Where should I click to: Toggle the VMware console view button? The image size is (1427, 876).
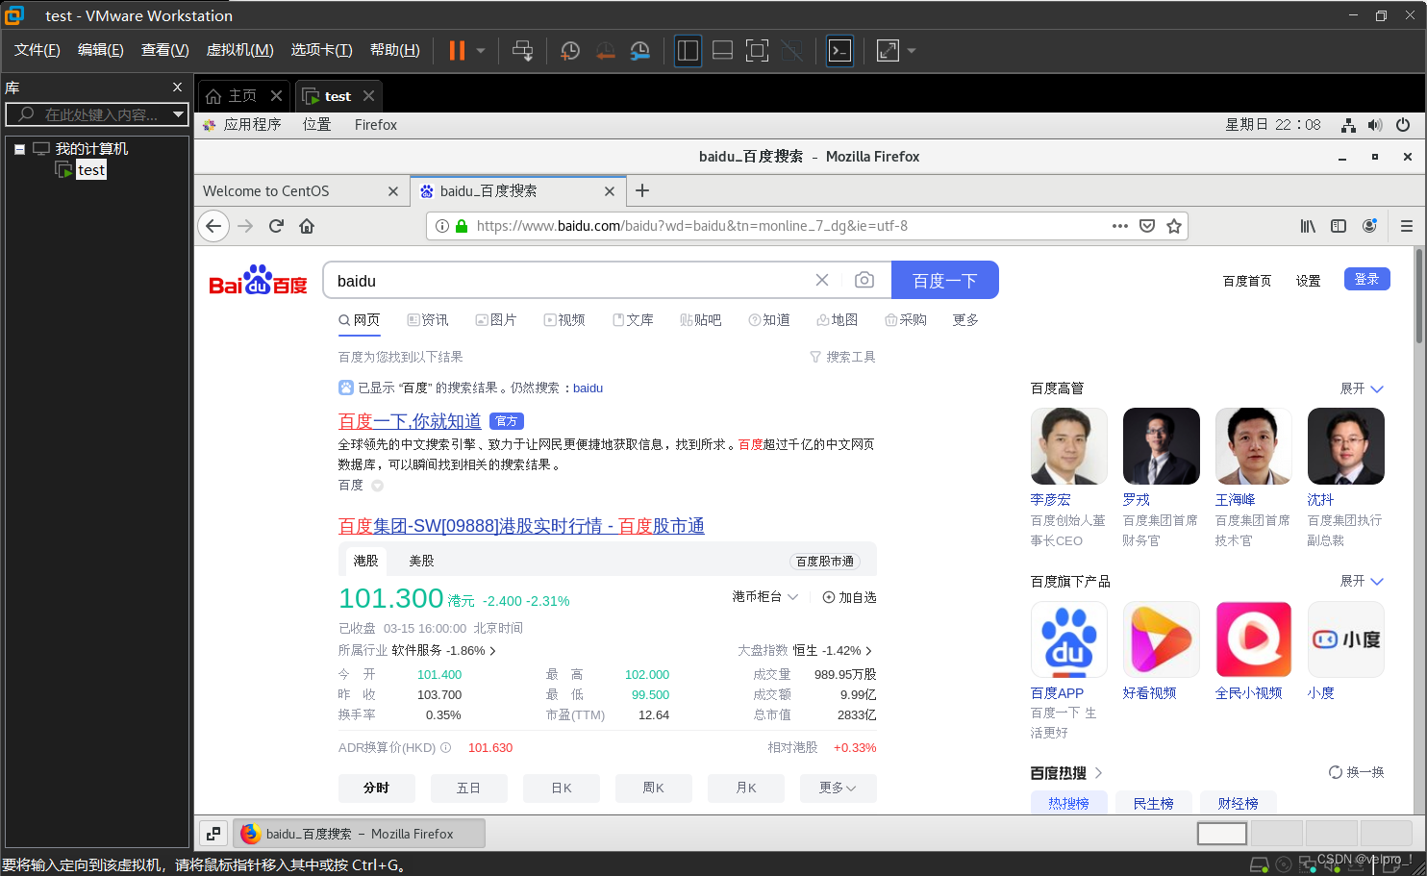click(839, 50)
